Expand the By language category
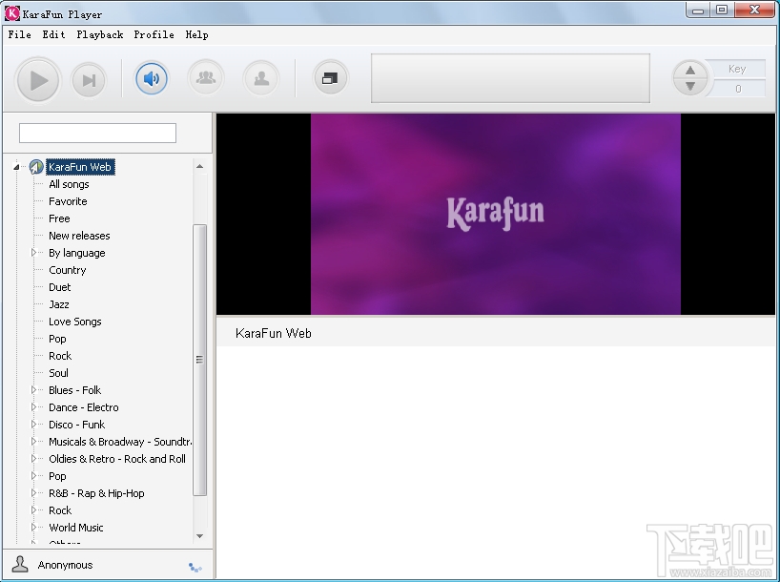780x582 pixels. click(x=34, y=253)
